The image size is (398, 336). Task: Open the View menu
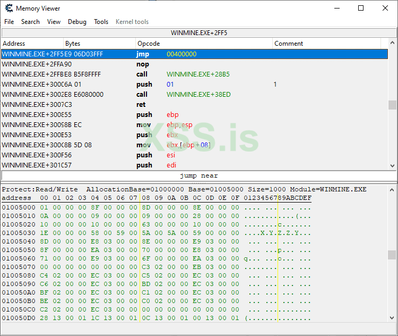coord(54,22)
